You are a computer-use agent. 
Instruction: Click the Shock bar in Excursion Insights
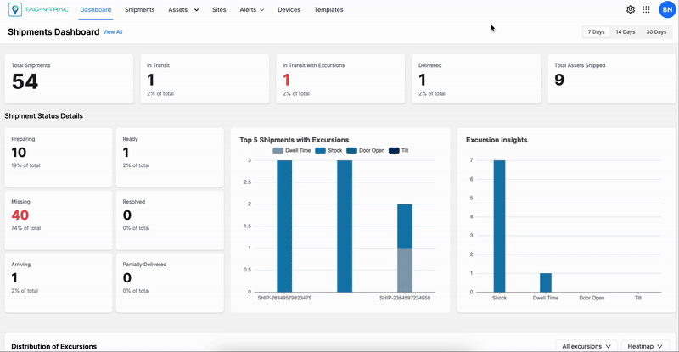(499, 225)
